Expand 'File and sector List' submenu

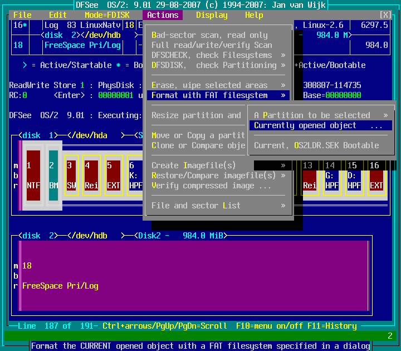(218, 206)
